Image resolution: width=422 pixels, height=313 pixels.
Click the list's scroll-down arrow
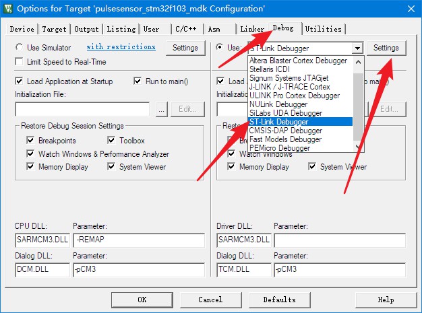[358, 146]
